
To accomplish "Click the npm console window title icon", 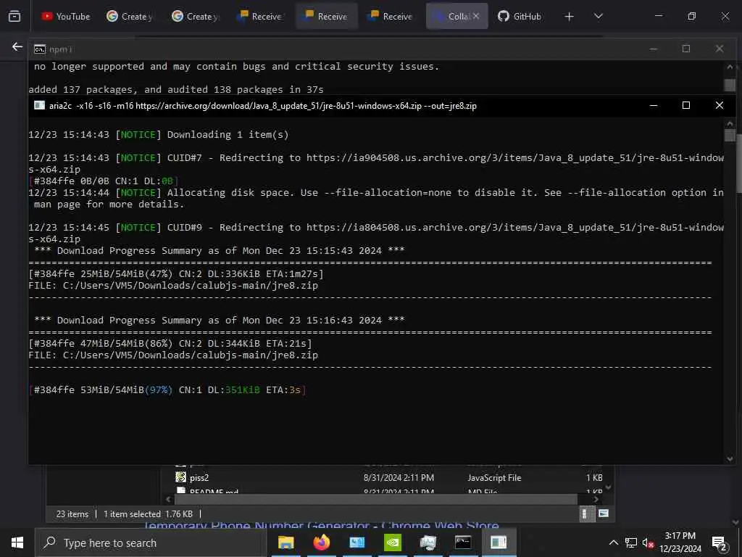I will tap(40, 49).
